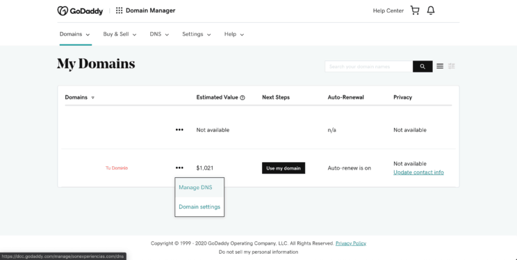Image resolution: width=517 pixels, height=260 pixels.
Task: Select Domain settings from popup menu
Action: [199, 207]
